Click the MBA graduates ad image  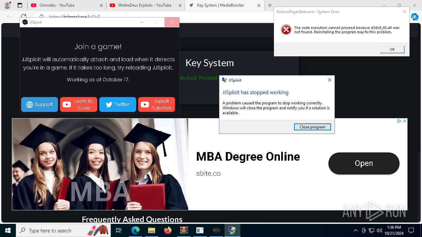pyautogui.click(x=100, y=164)
